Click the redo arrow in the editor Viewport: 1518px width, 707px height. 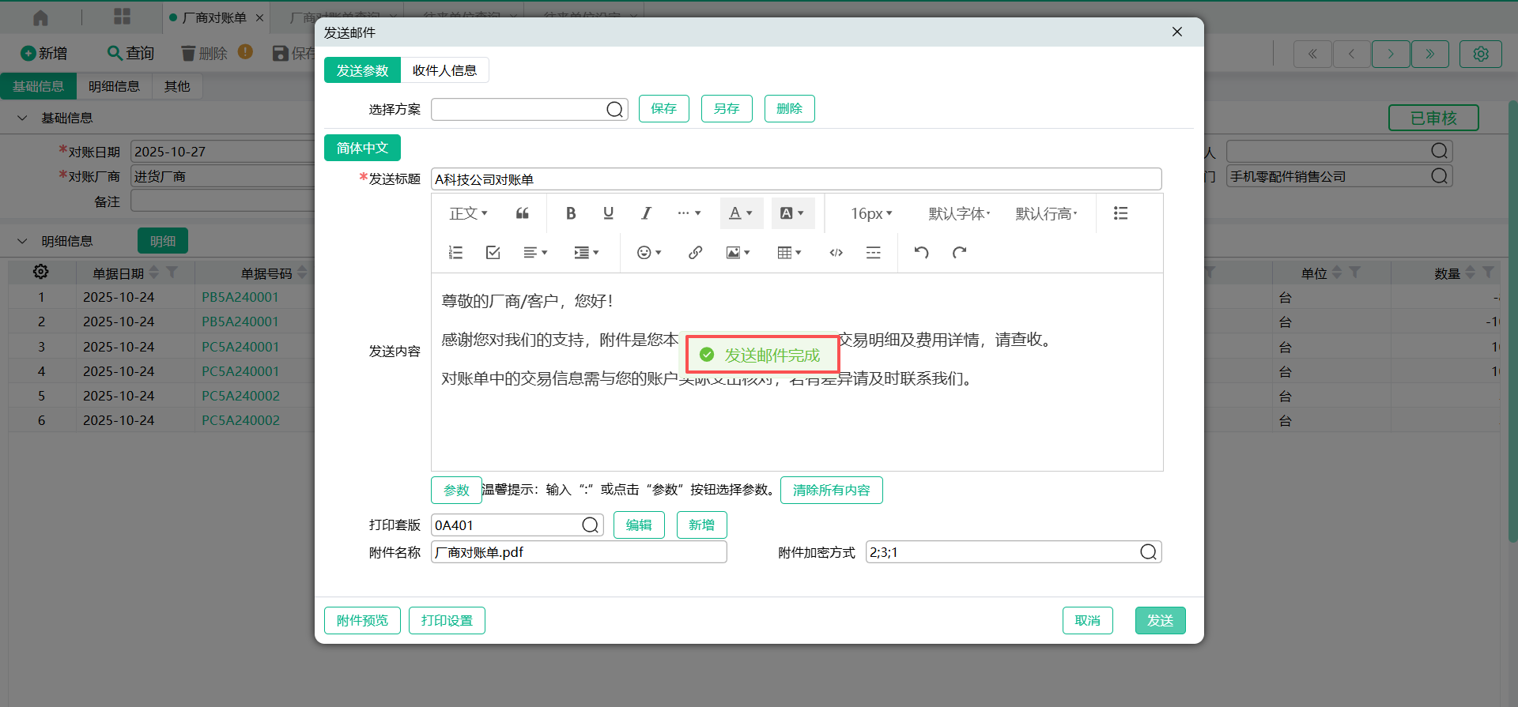[x=959, y=253]
